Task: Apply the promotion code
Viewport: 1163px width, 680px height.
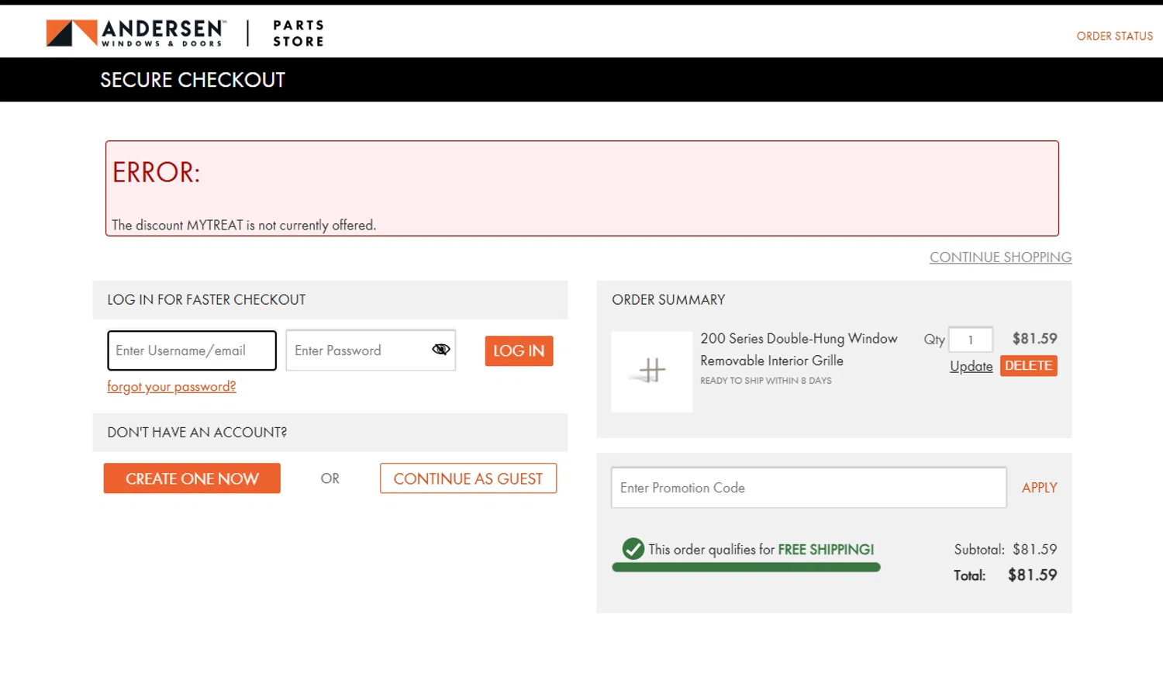Action: [1039, 488]
